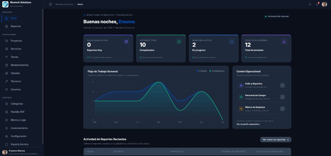This screenshot has width=331, height=156.
Task: Open the Personal de Campo arrow button
Action: tap(283, 97)
